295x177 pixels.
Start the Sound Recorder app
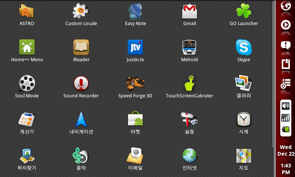pos(81,83)
